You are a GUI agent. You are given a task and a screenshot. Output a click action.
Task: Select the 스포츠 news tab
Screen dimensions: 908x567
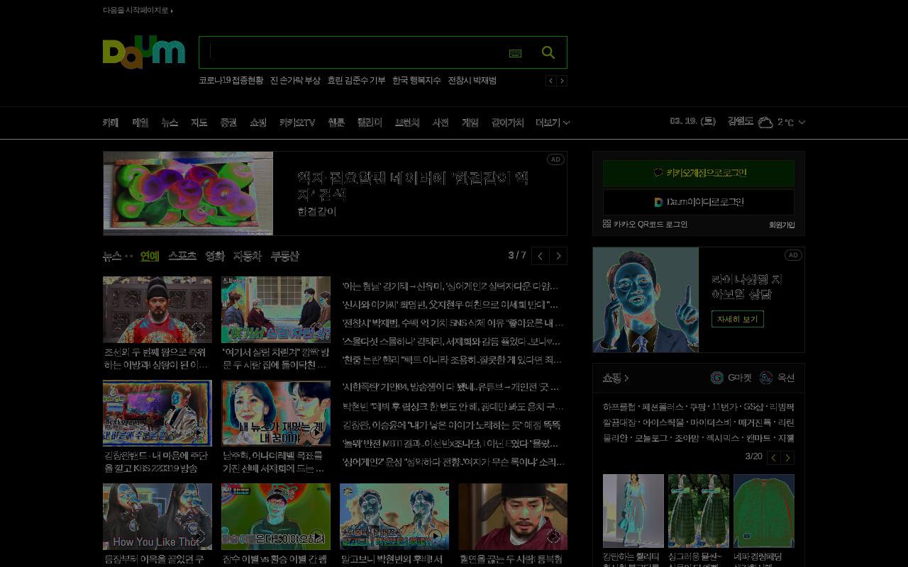pos(182,256)
